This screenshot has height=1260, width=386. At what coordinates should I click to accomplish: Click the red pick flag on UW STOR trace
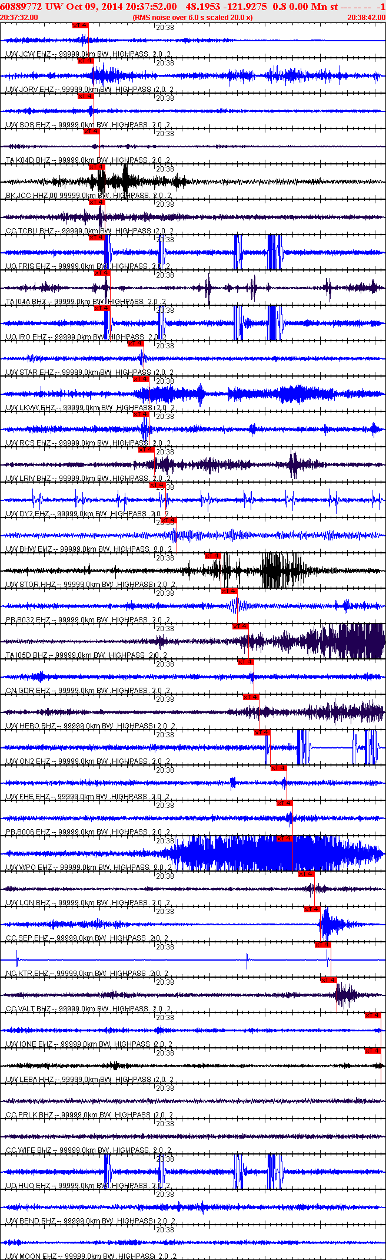point(212,556)
